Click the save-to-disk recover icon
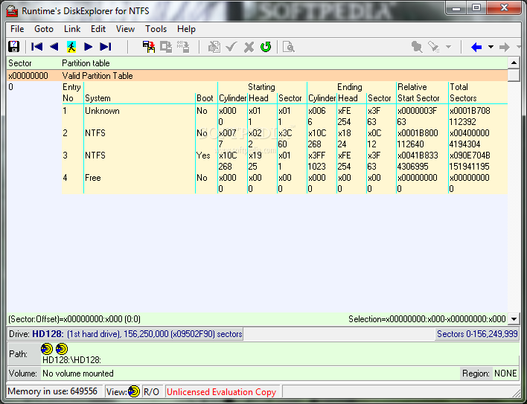 (x=149, y=47)
